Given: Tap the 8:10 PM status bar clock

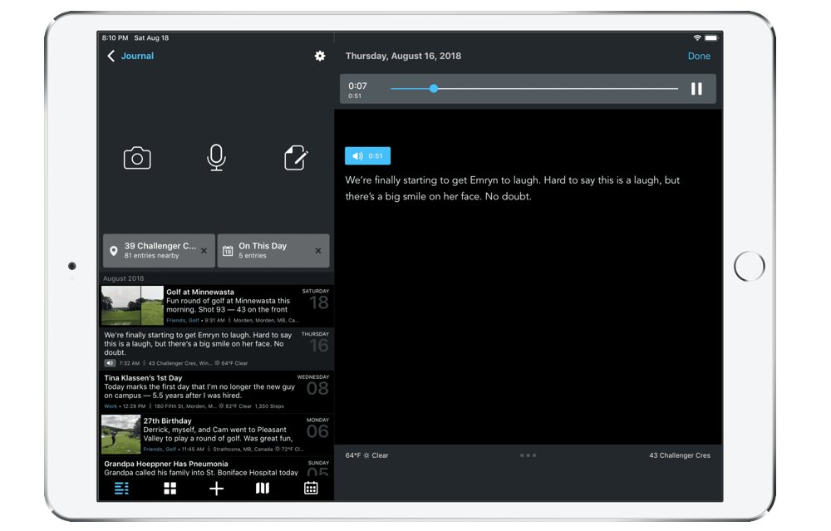Looking at the screenshot, I should click(x=115, y=37).
